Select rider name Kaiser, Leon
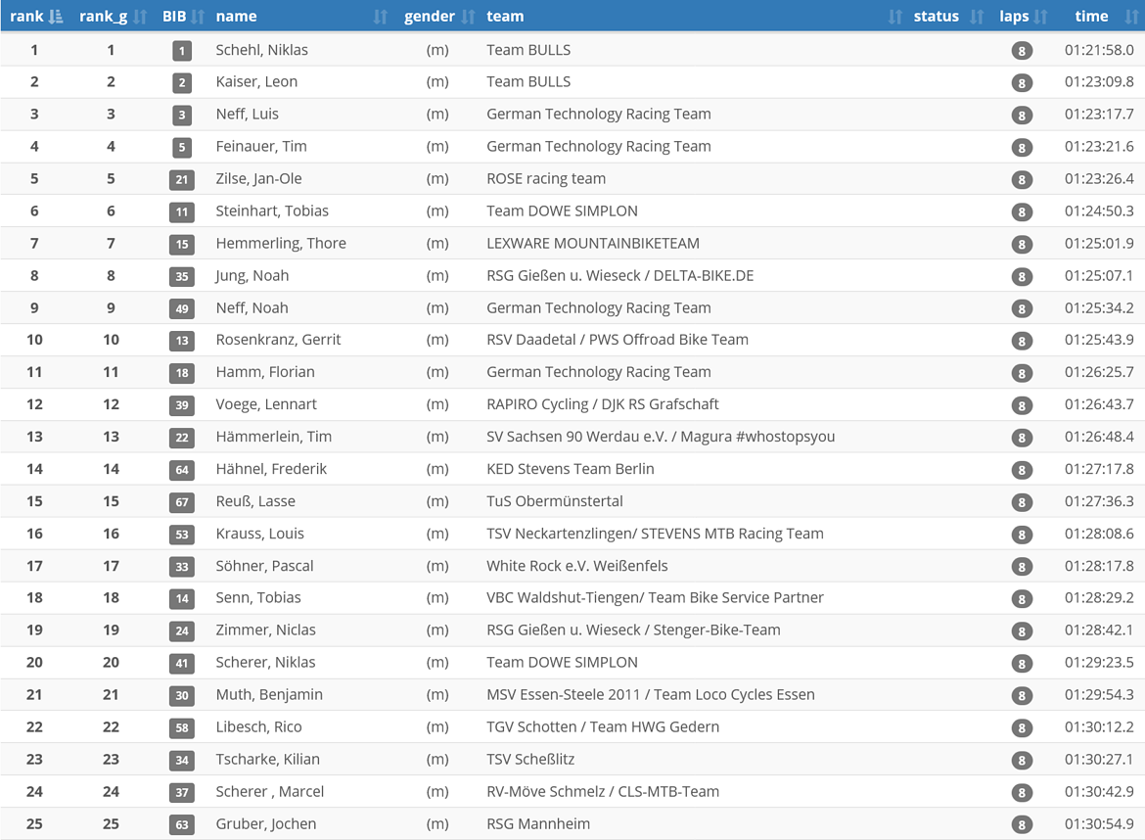 click(x=256, y=82)
